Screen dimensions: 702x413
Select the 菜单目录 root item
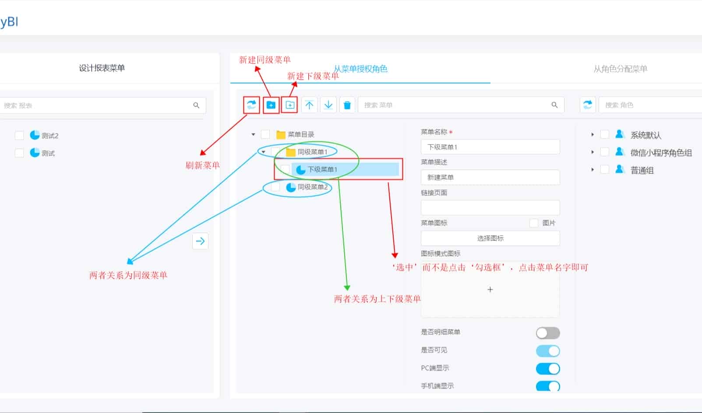tap(301, 134)
